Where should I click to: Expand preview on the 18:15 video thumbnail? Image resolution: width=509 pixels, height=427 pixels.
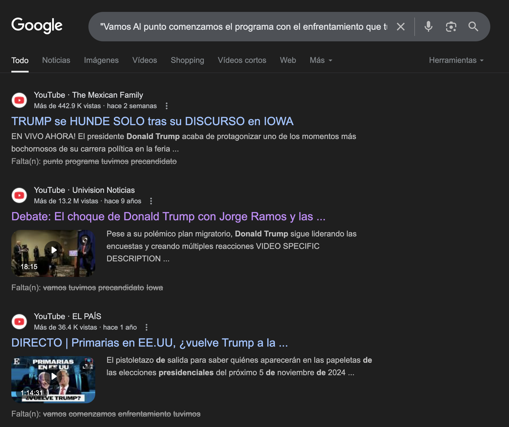tap(85, 240)
